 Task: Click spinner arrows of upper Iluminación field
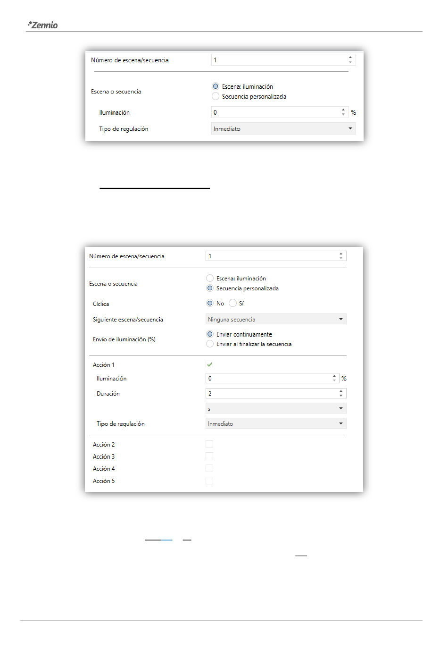[343, 112]
